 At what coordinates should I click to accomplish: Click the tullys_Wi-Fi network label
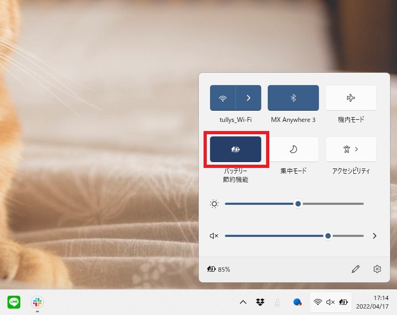point(236,120)
